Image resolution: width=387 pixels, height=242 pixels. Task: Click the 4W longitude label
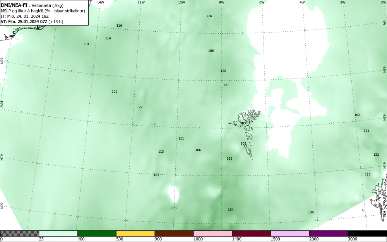(x=302, y=2)
